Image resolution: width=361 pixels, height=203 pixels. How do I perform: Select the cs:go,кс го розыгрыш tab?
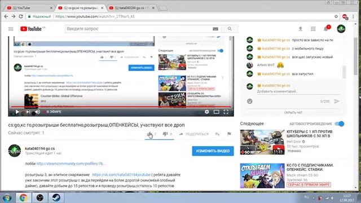81,8
